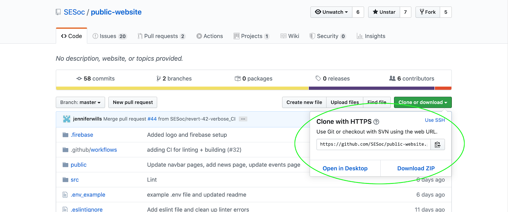The height and width of the screenshot is (212, 508).
Task: Click Open in Desktop
Action: tap(345, 168)
